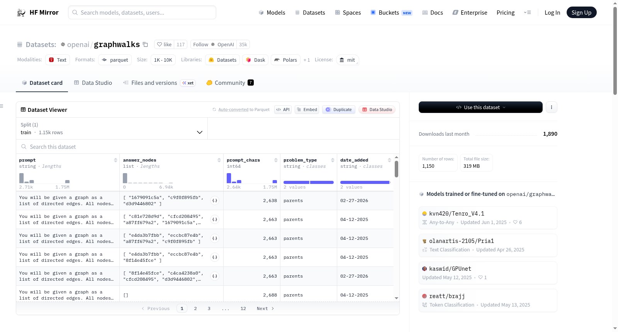Open the Text modality tag
618x332 pixels.
click(x=58, y=60)
